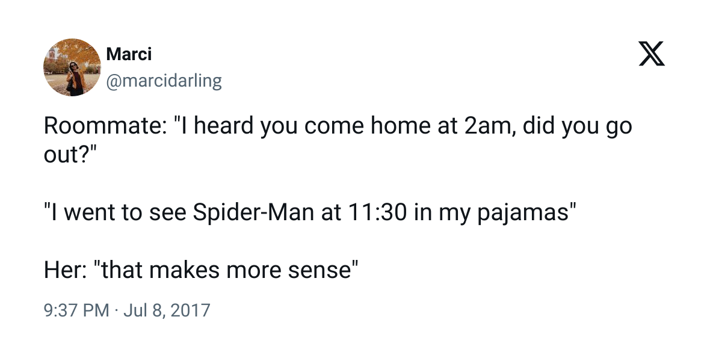The height and width of the screenshot is (361, 710).
Task: Click the dot separator between time and date
Action: pos(116,310)
